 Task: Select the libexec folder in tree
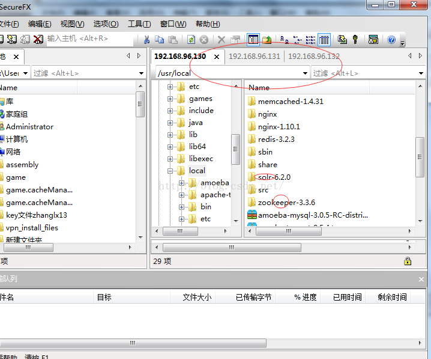click(201, 159)
